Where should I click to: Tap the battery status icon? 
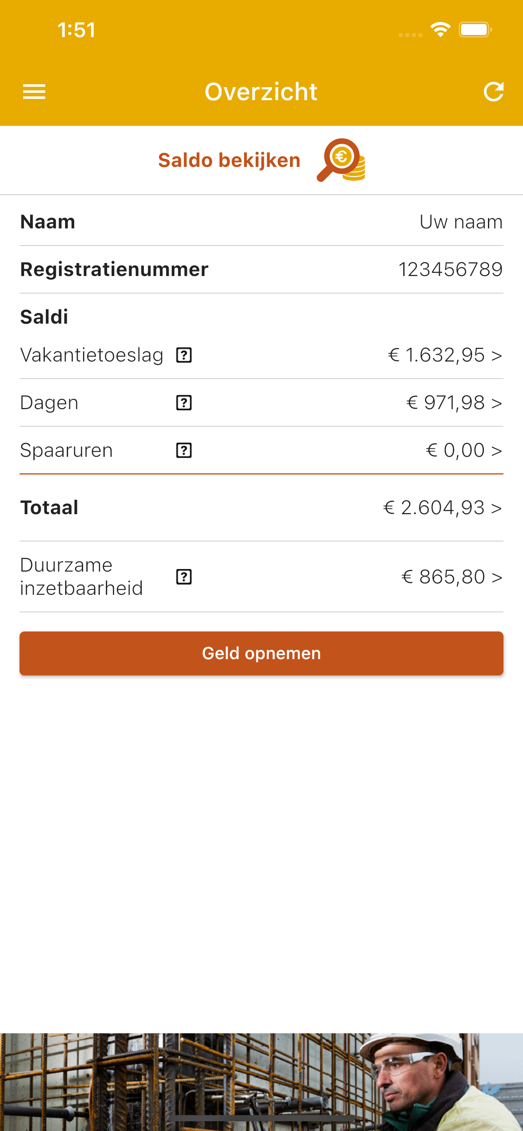475,30
